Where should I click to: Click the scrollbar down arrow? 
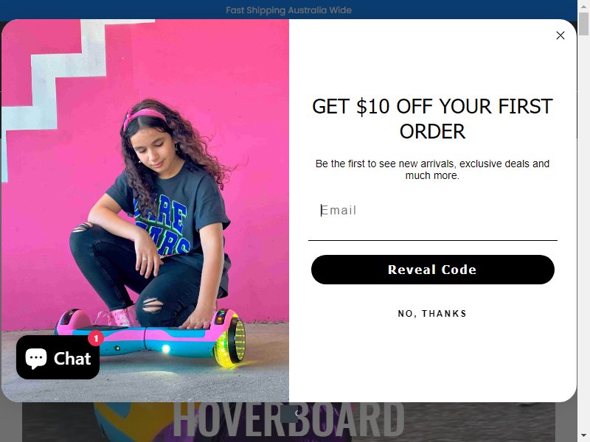click(x=583, y=436)
